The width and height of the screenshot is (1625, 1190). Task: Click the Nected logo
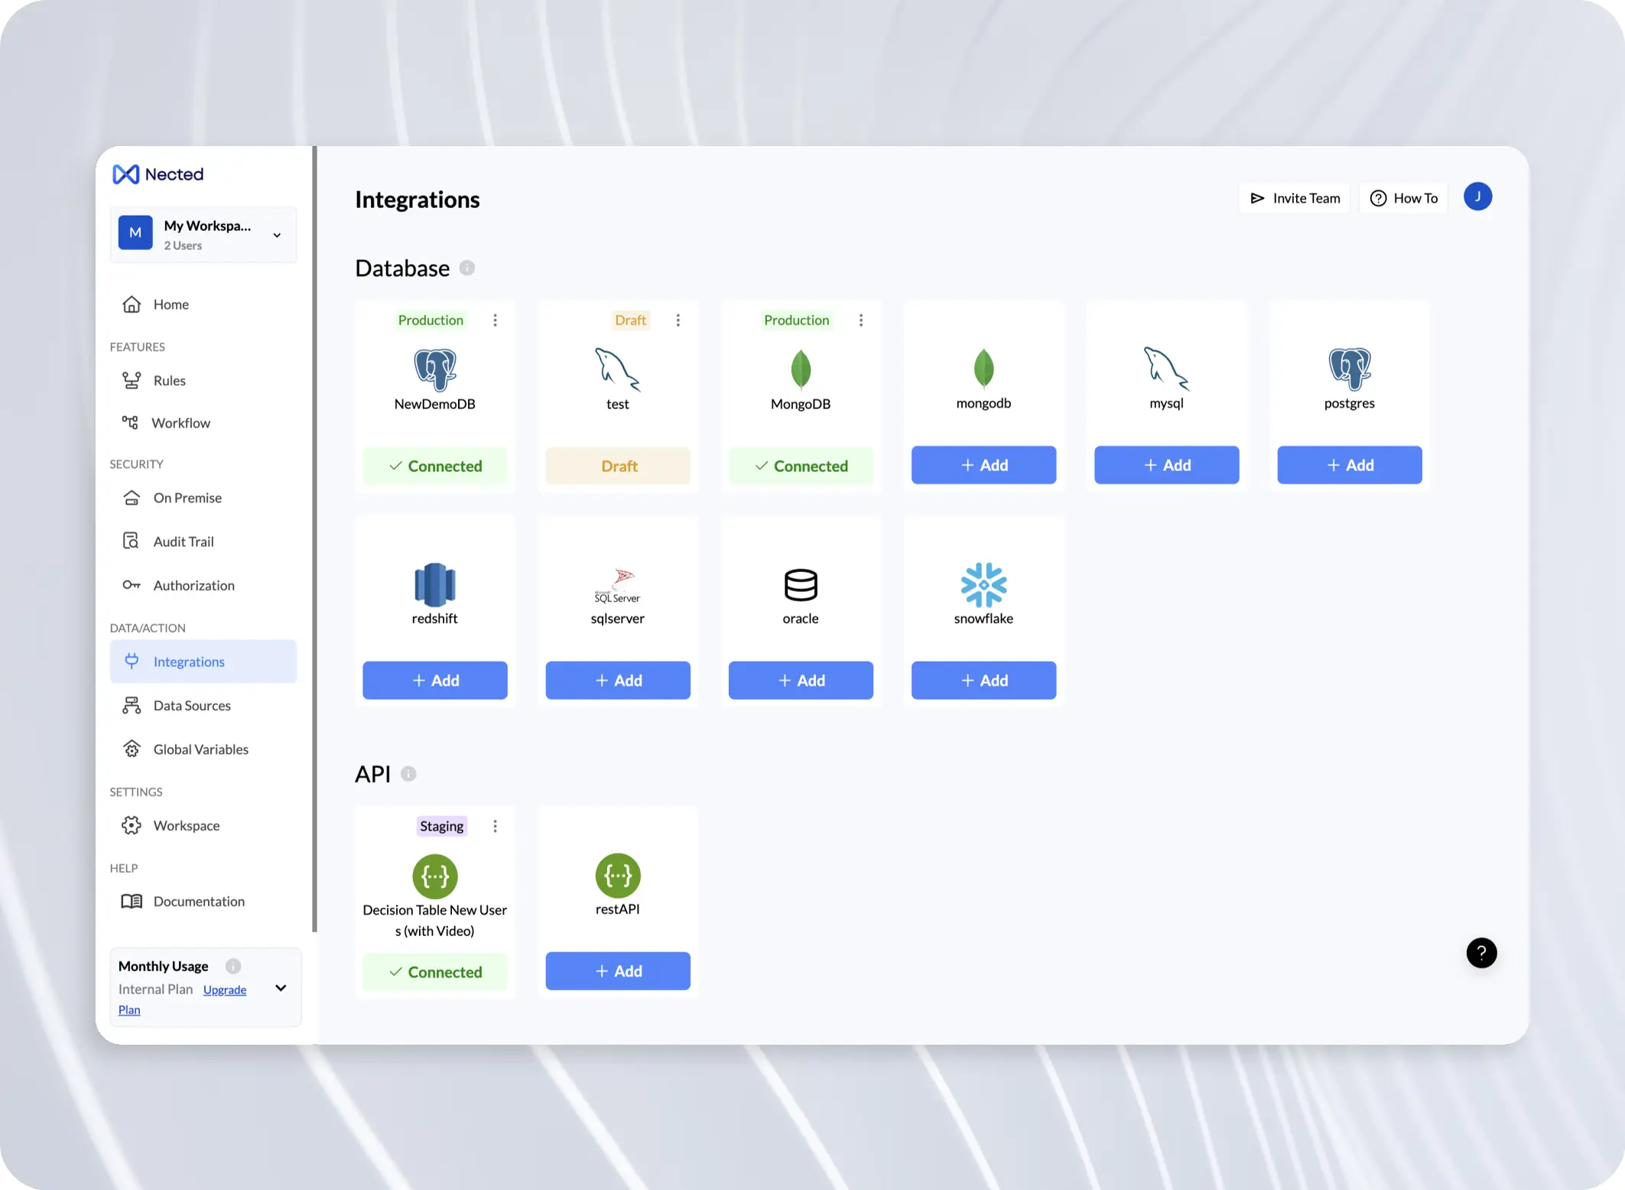click(x=158, y=174)
